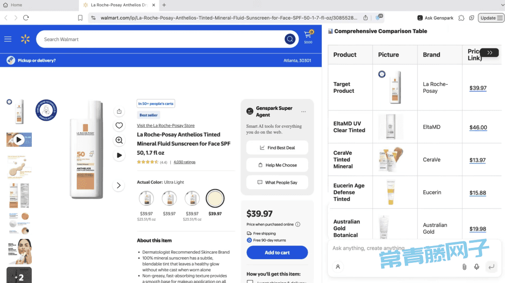
Task: Select the Ultra Light color swatch
Action: [x=215, y=198]
